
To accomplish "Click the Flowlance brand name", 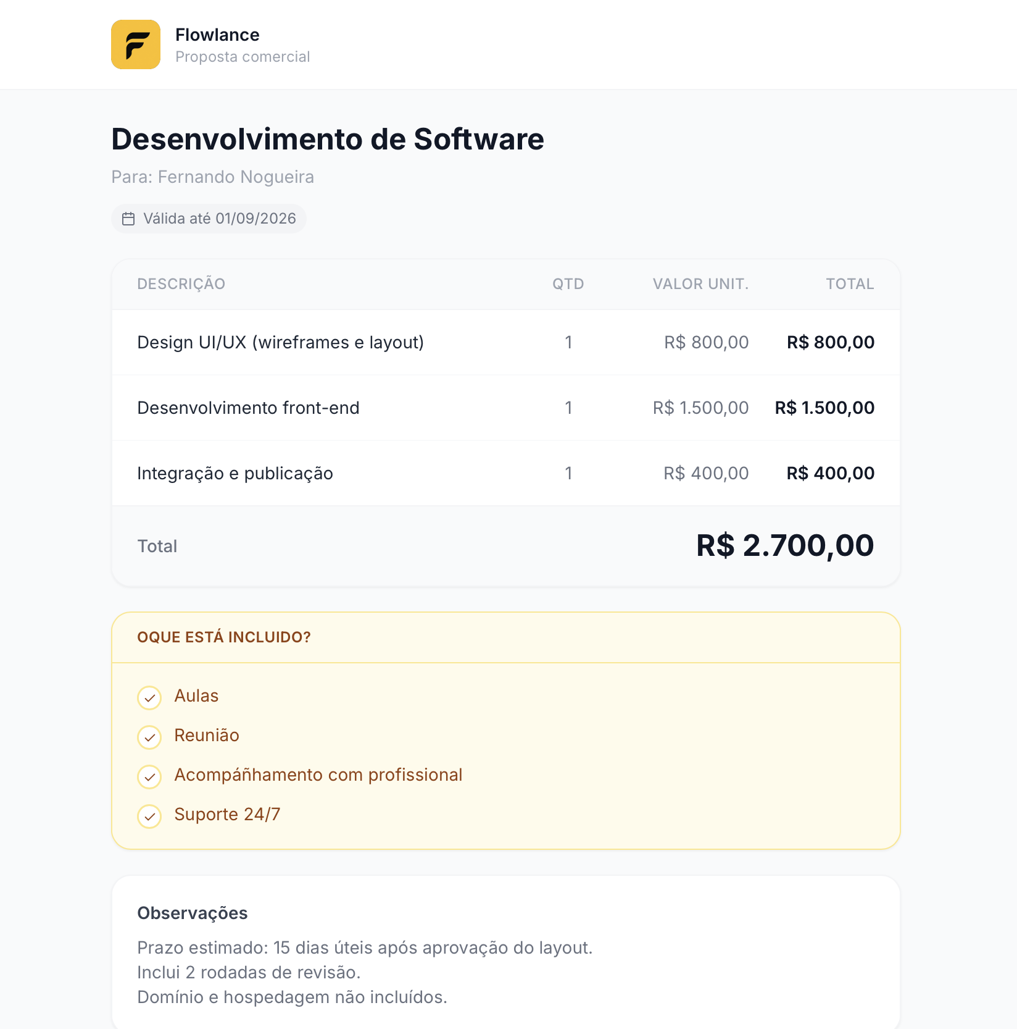I will coord(217,35).
